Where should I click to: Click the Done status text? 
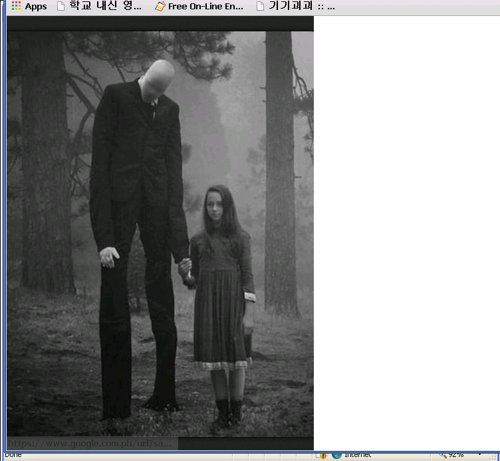tap(13, 454)
